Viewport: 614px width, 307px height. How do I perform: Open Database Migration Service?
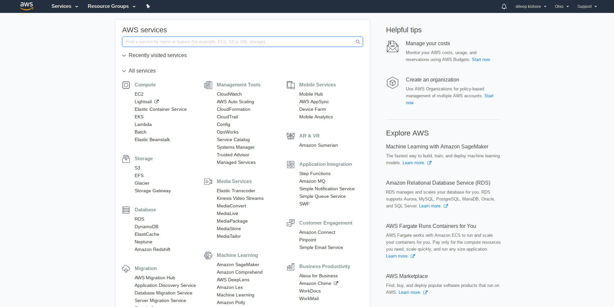click(x=163, y=293)
